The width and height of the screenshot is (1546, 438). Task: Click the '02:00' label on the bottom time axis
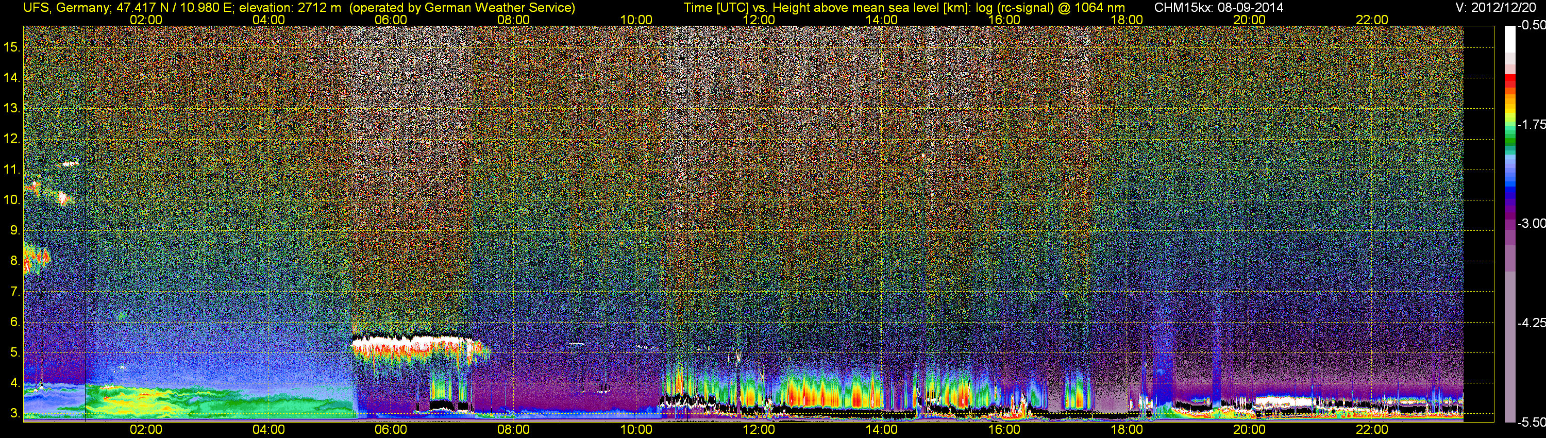click(146, 430)
